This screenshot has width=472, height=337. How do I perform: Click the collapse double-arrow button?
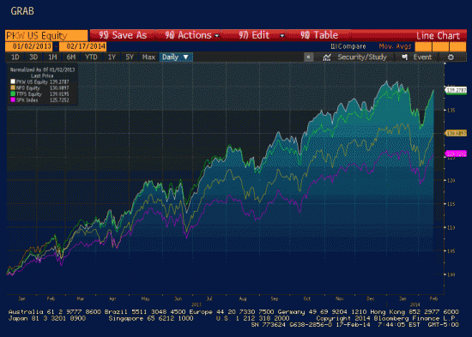[309, 57]
